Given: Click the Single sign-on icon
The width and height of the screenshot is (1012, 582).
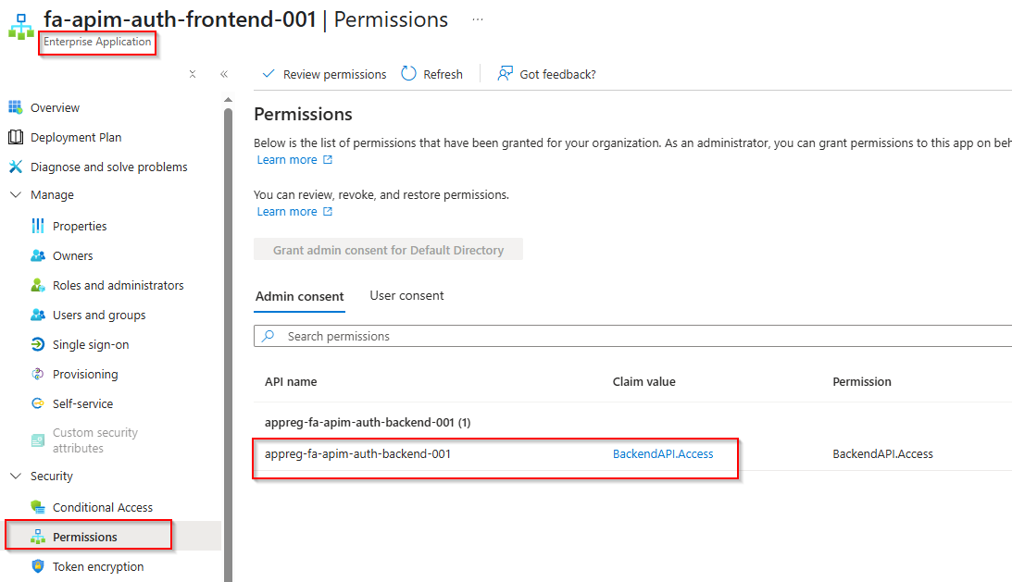Looking at the screenshot, I should 38,345.
